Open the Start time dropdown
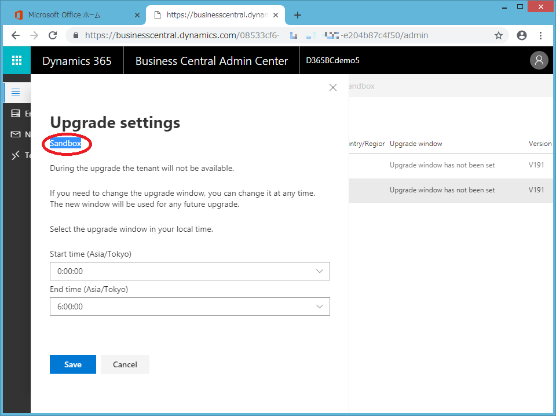This screenshot has width=556, height=416. (190, 271)
